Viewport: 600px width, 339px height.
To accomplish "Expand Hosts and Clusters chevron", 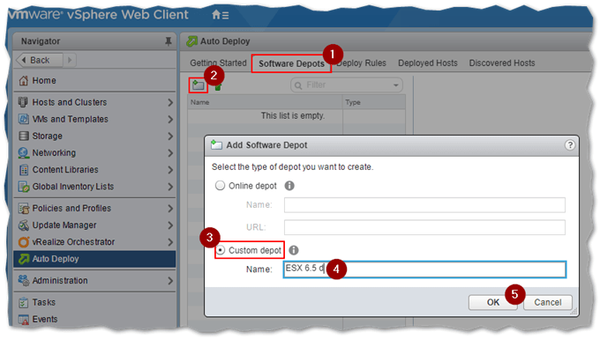I will tap(170, 102).
